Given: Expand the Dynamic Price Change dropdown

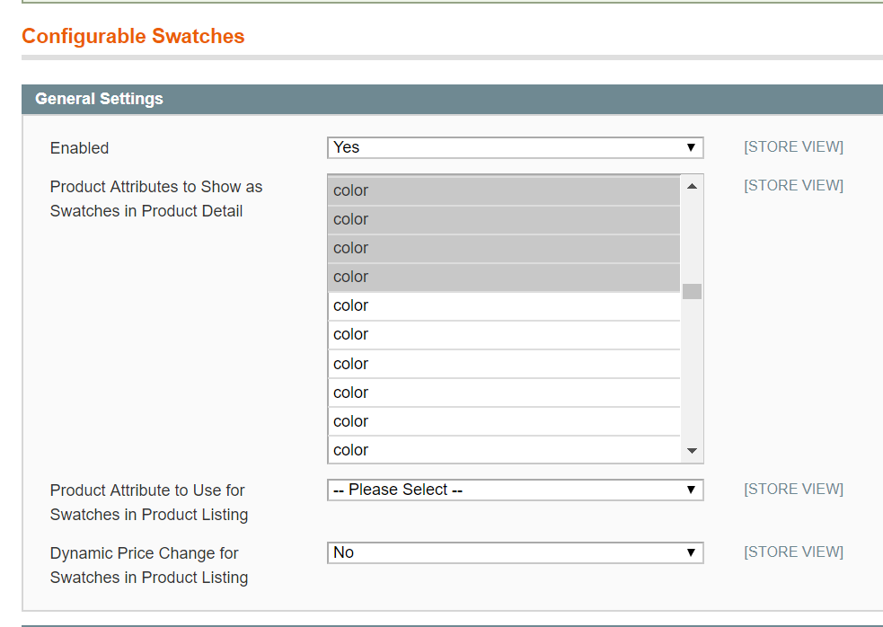Looking at the screenshot, I should (x=514, y=552).
